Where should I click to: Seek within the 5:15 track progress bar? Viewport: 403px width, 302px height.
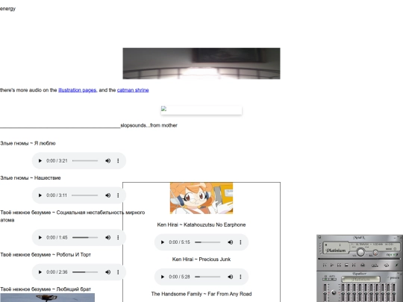pos(207,242)
